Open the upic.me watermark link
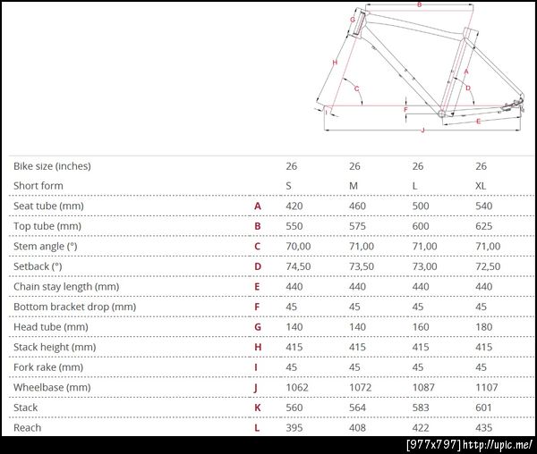The width and height of the screenshot is (537, 454). [498, 445]
